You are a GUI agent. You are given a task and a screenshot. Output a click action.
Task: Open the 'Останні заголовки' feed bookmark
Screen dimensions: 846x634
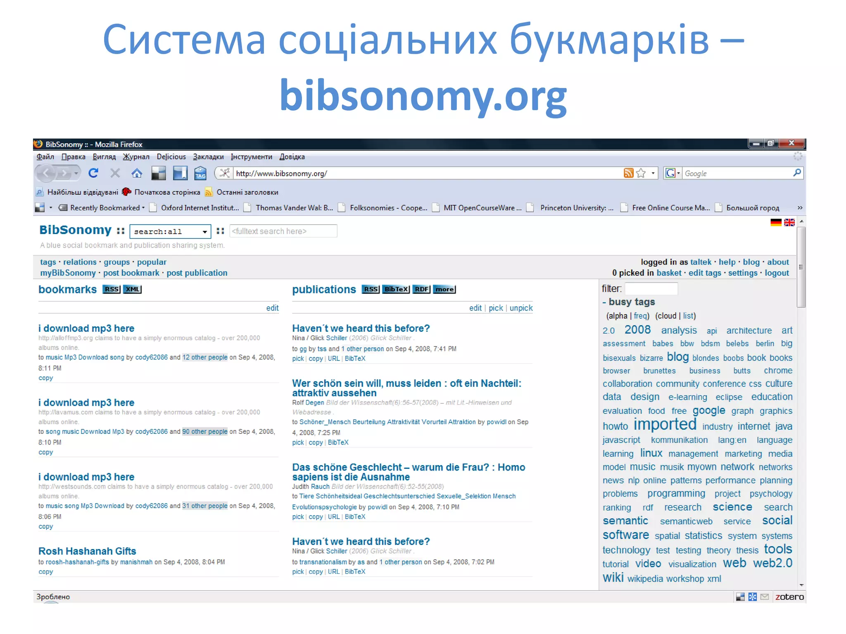click(242, 192)
